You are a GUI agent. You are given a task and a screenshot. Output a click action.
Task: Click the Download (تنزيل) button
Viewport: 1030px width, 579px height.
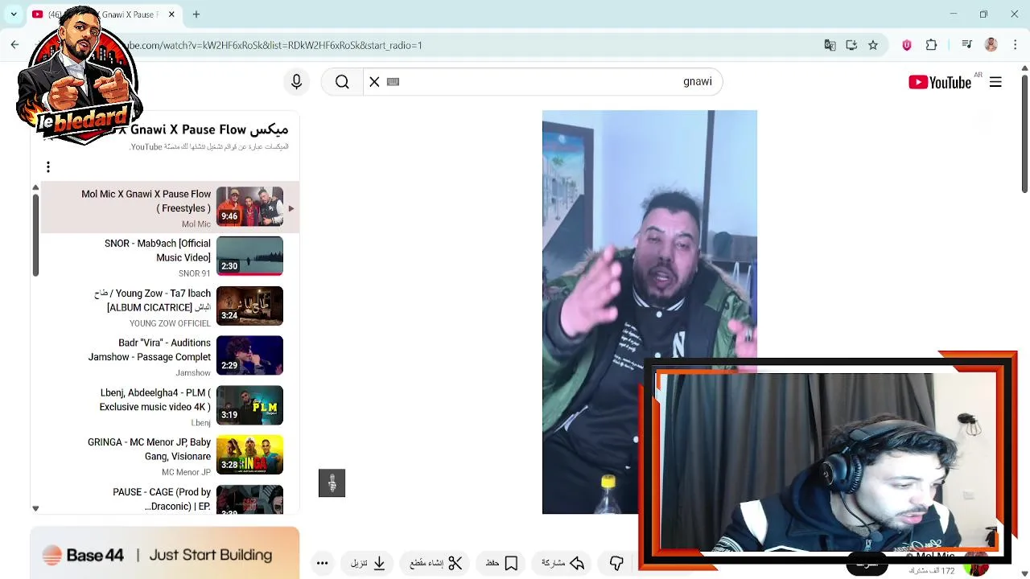(x=369, y=563)
